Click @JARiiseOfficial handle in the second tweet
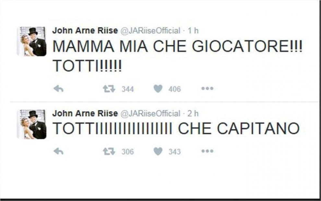 pos(150,114)
